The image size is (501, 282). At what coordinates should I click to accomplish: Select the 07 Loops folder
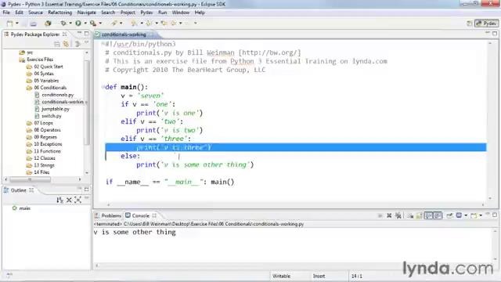(x=43, y=123)
